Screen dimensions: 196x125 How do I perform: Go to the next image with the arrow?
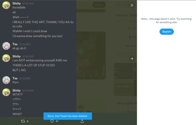pos(132,59)
